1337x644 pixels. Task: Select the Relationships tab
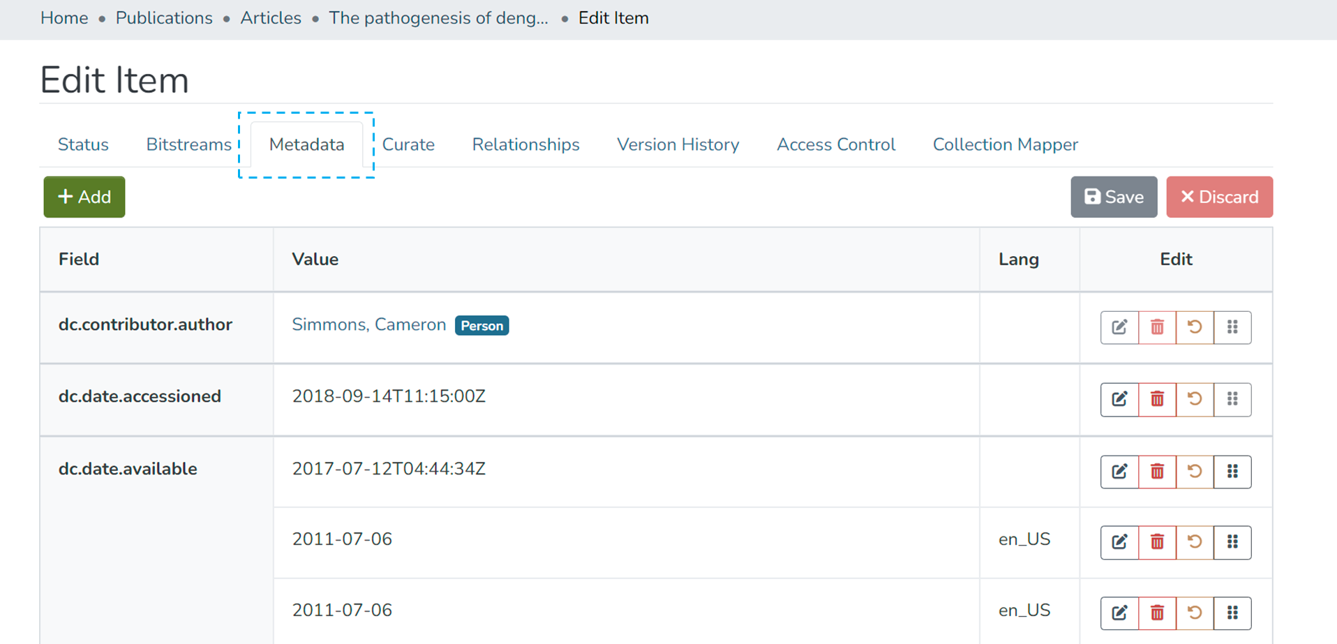point(525,144)
